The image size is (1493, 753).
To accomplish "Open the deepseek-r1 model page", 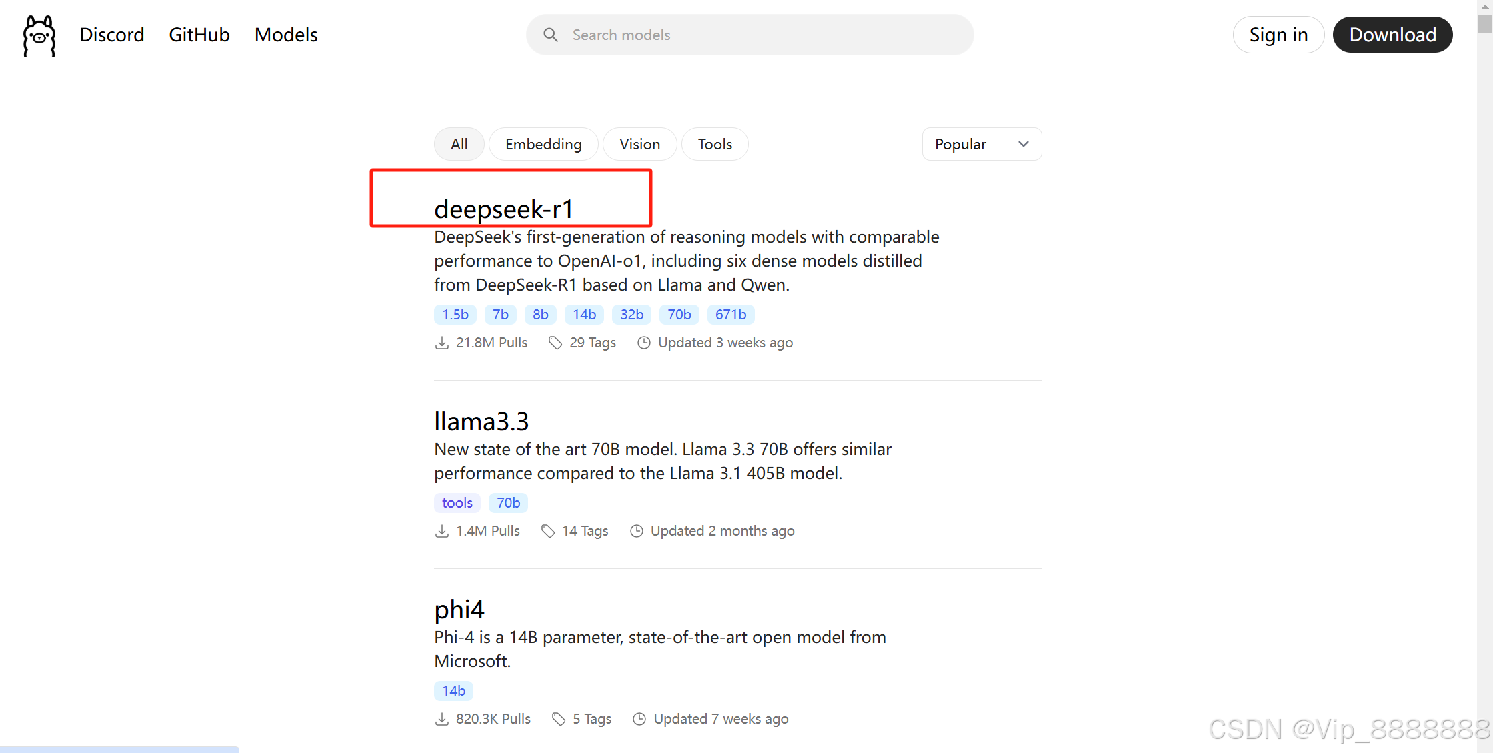I will point(503,209).
